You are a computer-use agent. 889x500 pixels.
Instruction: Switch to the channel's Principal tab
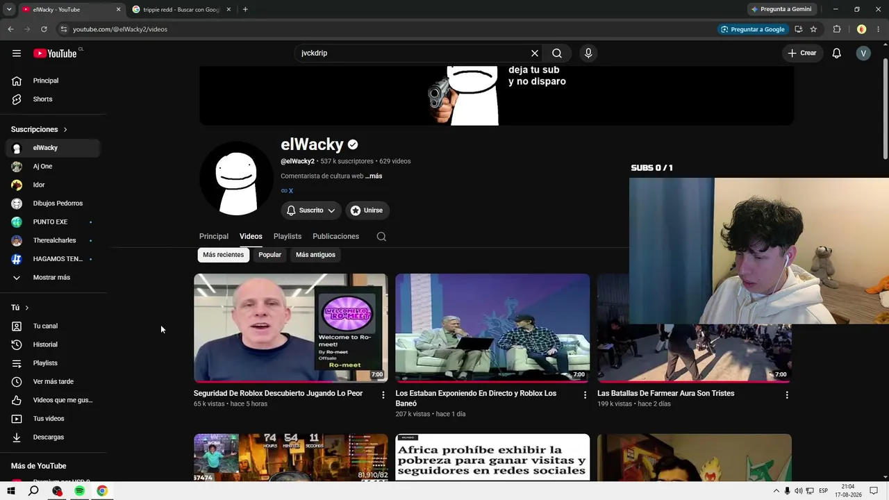pos(214,236)
